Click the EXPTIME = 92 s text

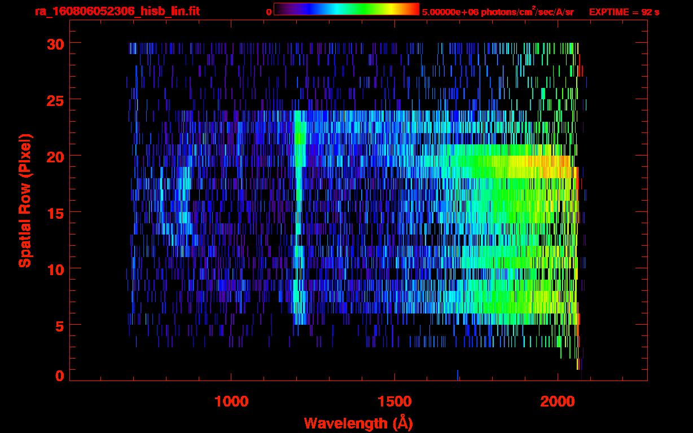[x=624, y=11]
